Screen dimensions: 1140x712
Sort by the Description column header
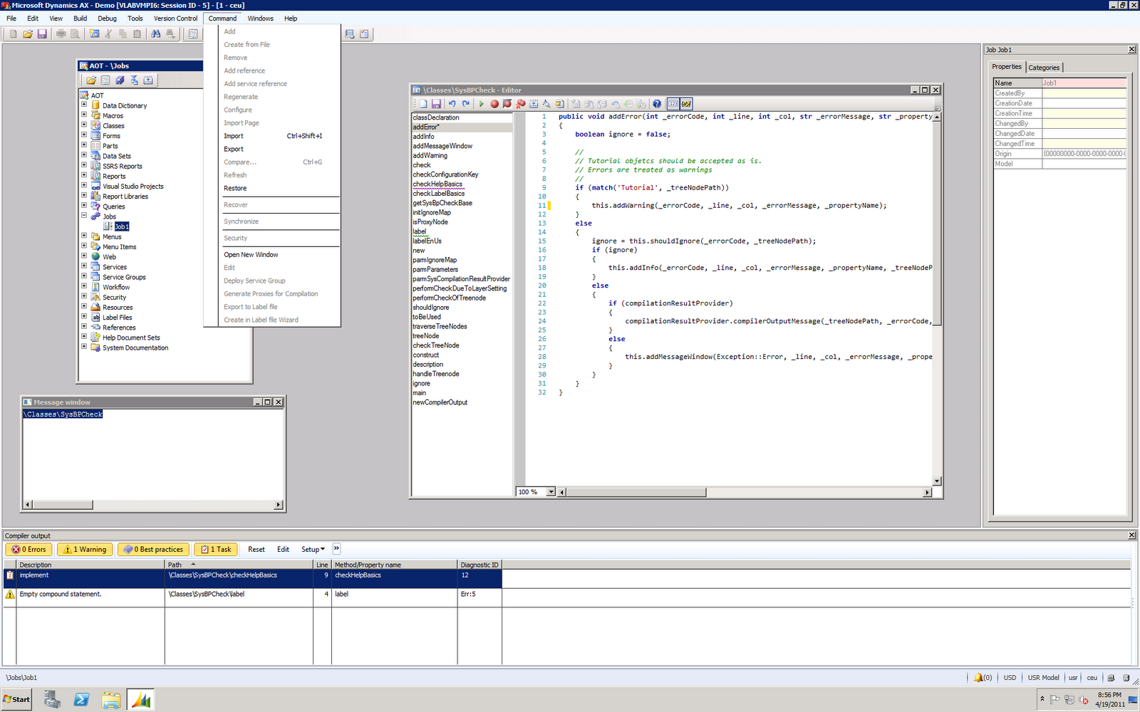[x=90, y=565]
